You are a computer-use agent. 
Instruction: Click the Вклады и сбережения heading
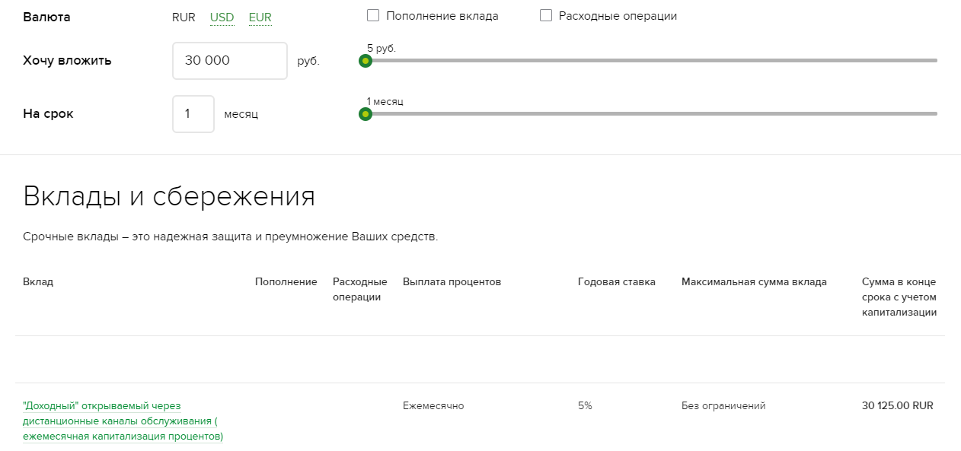click(x=169, y=196)
